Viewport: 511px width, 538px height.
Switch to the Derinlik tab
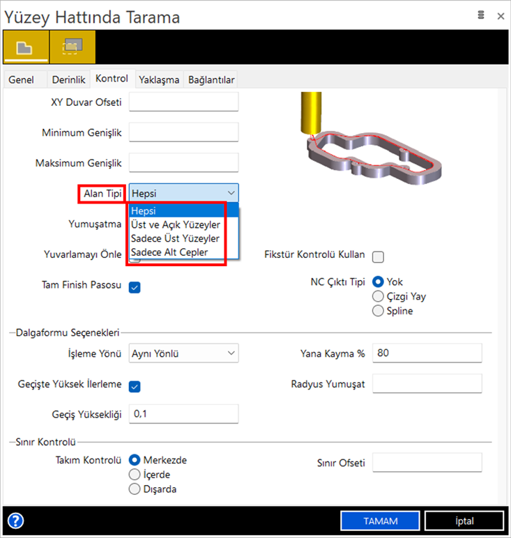tap(68, 79)
